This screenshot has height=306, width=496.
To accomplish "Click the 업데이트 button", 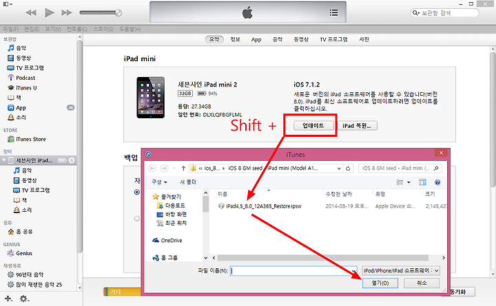I will pos(313,126).
